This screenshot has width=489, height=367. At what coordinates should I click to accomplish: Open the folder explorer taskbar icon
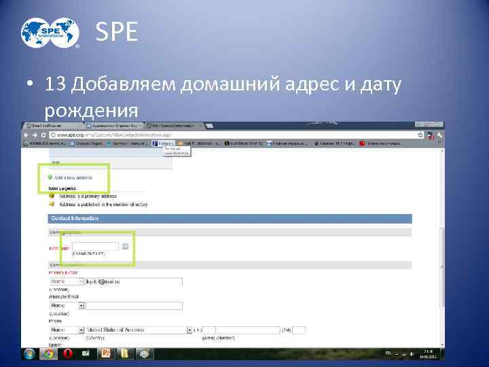tap(124, 354)
